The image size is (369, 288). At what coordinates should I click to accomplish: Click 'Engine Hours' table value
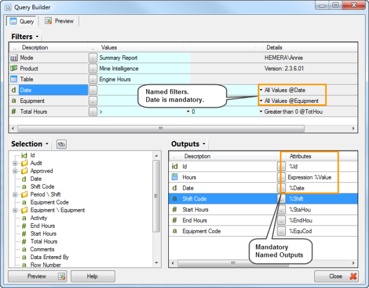coord(115,79)
